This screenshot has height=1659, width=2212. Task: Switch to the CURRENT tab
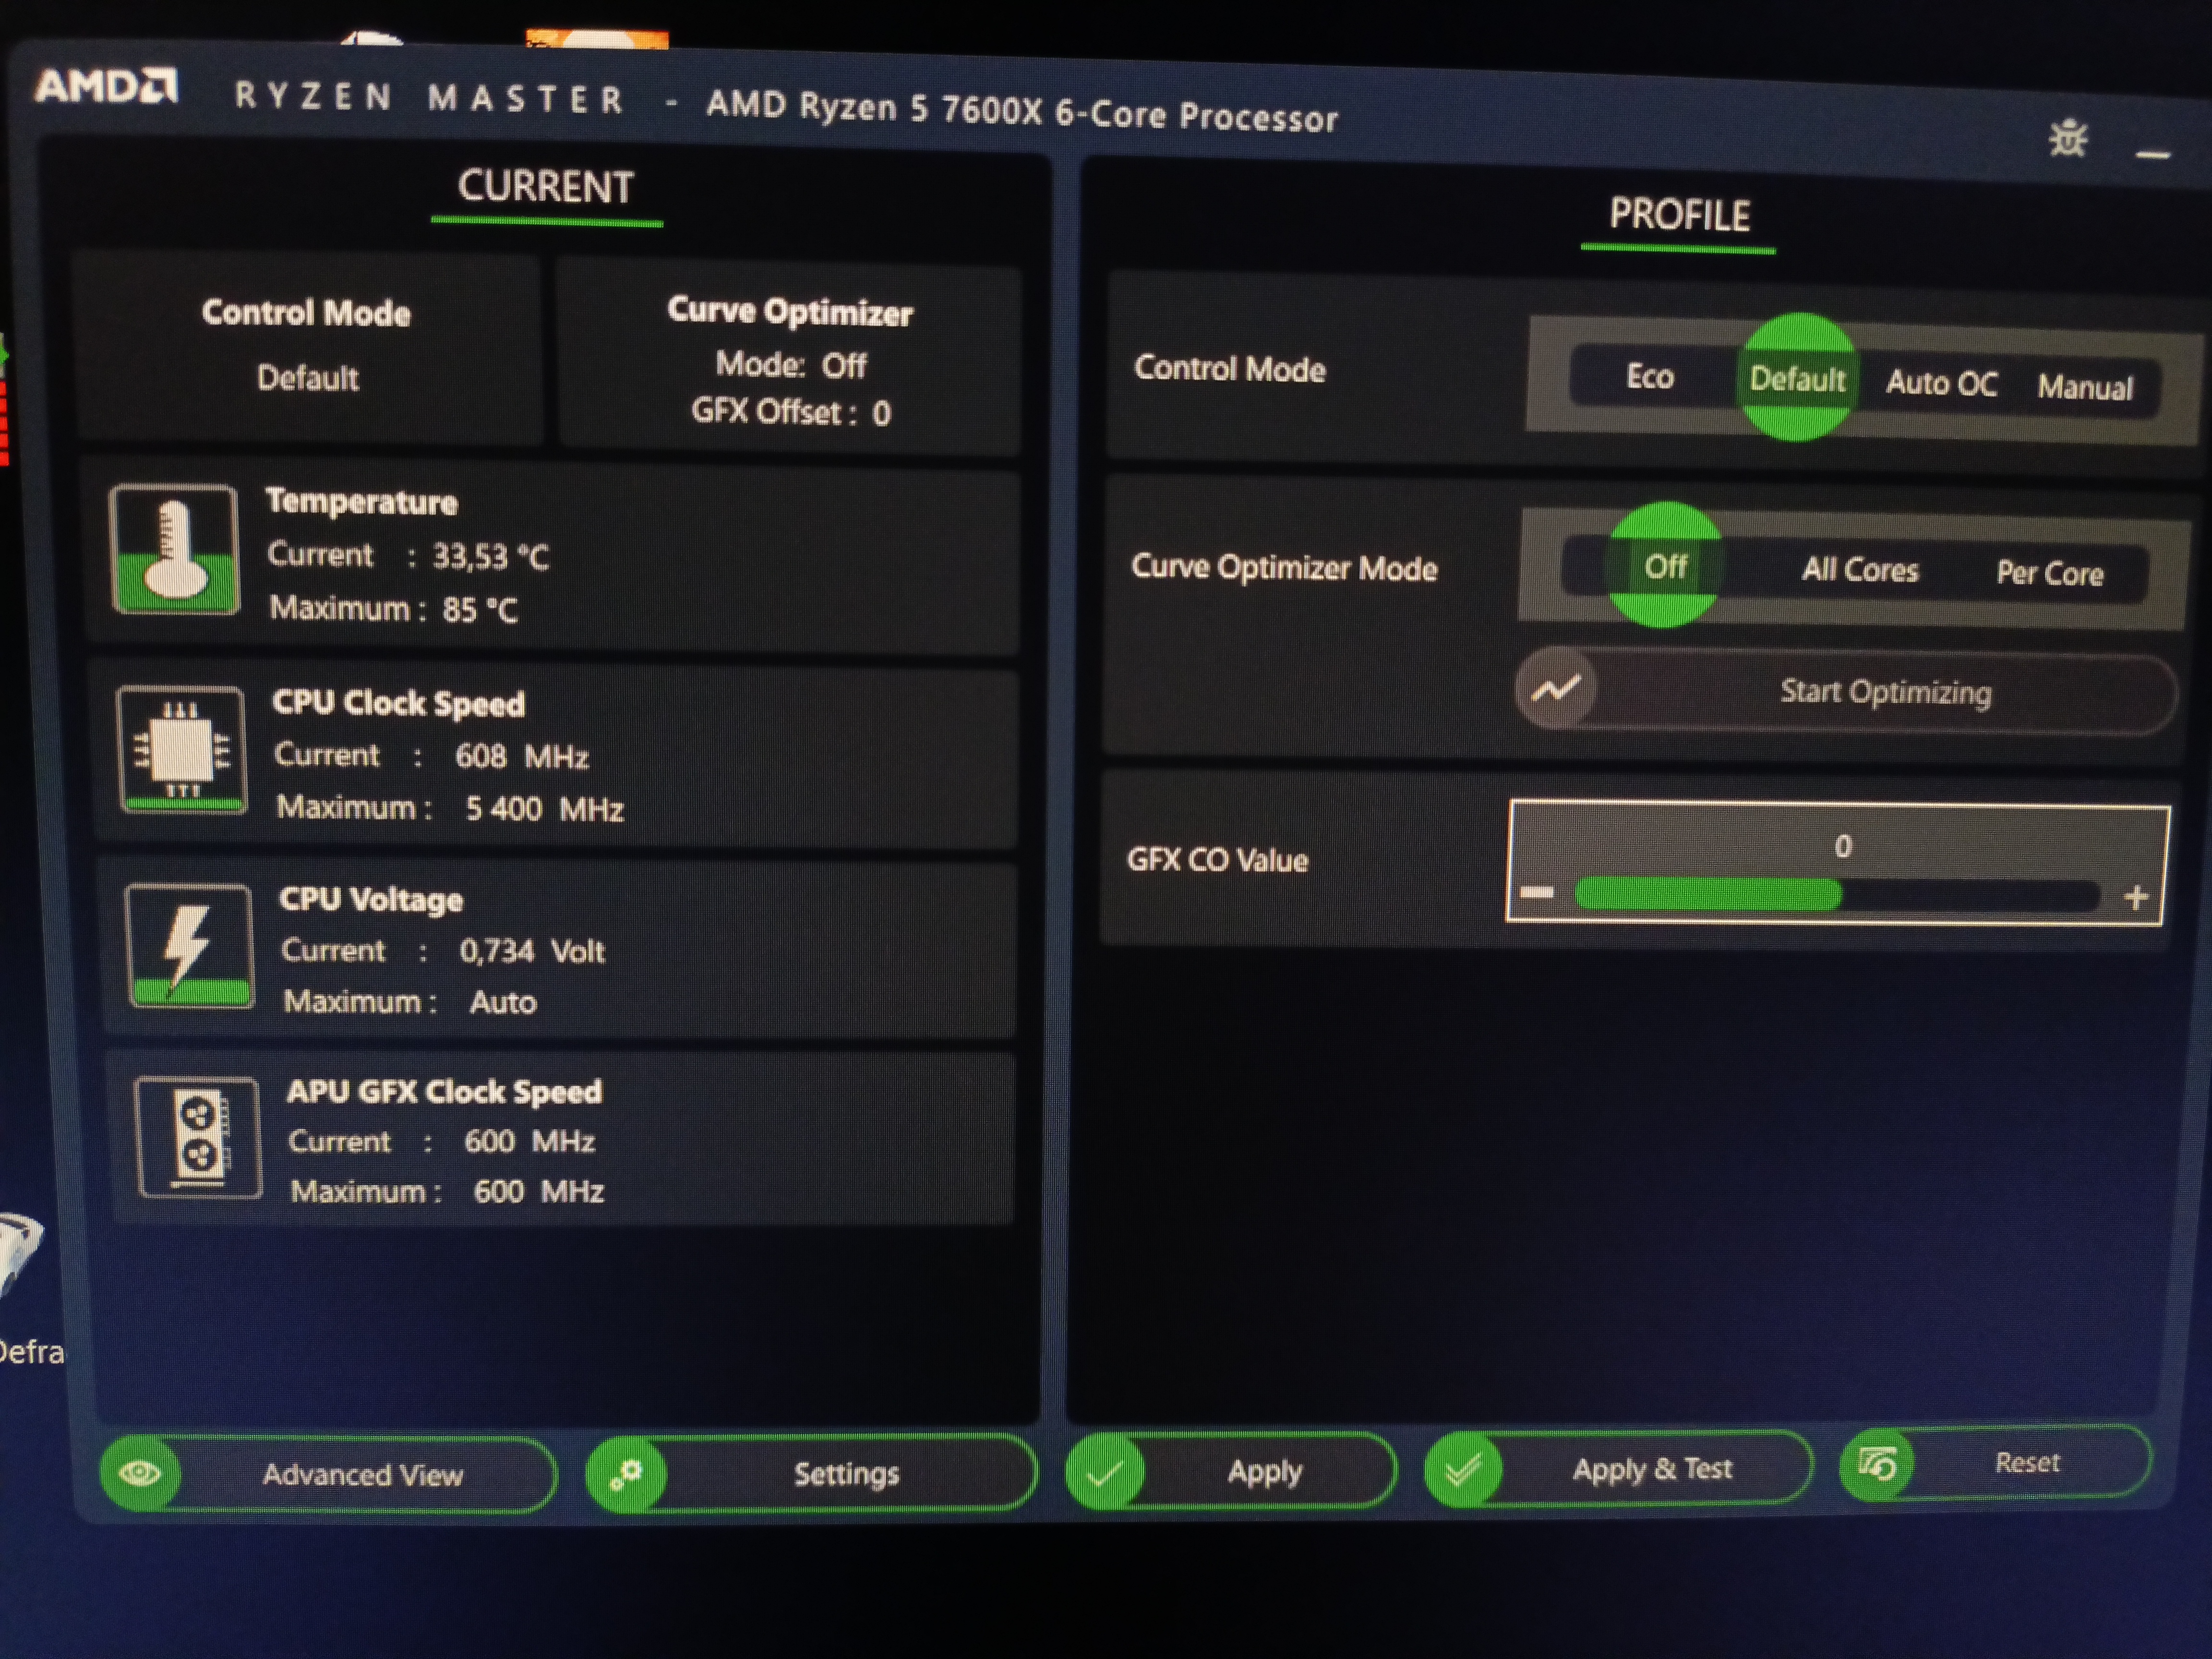pyautogui.click(x=546, y=187)
